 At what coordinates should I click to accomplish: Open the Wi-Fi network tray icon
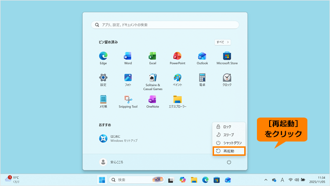[x=290, y=180]
